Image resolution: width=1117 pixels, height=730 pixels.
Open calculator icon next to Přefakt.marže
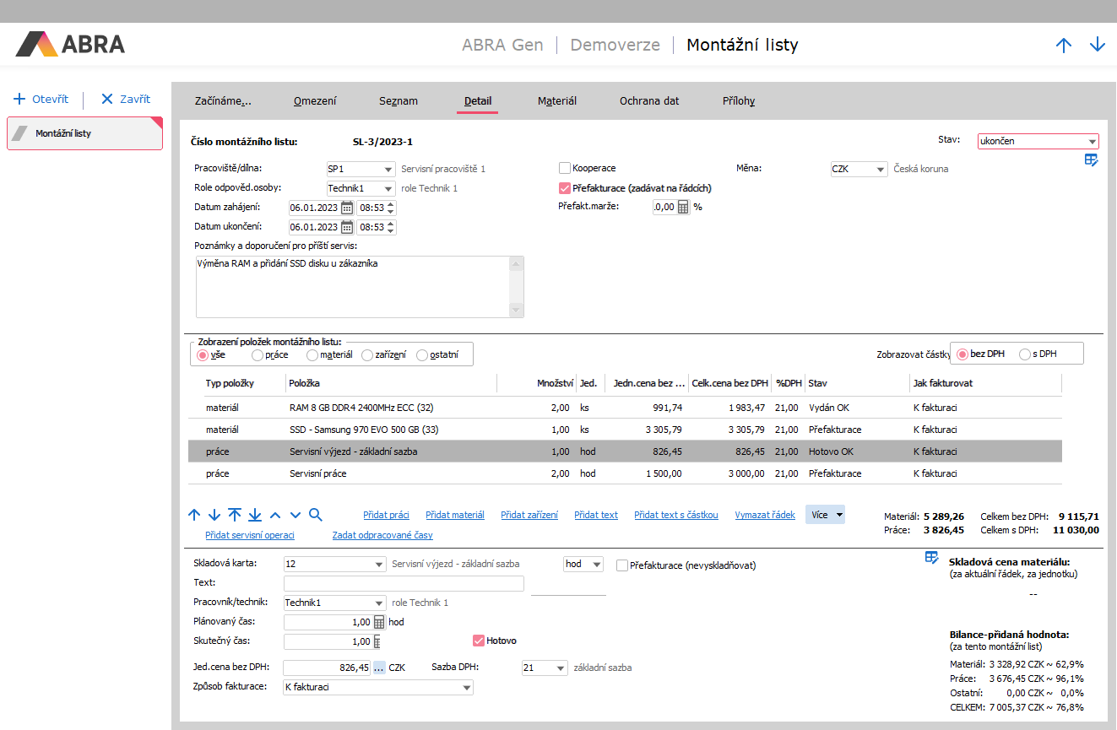coord(684,207)
